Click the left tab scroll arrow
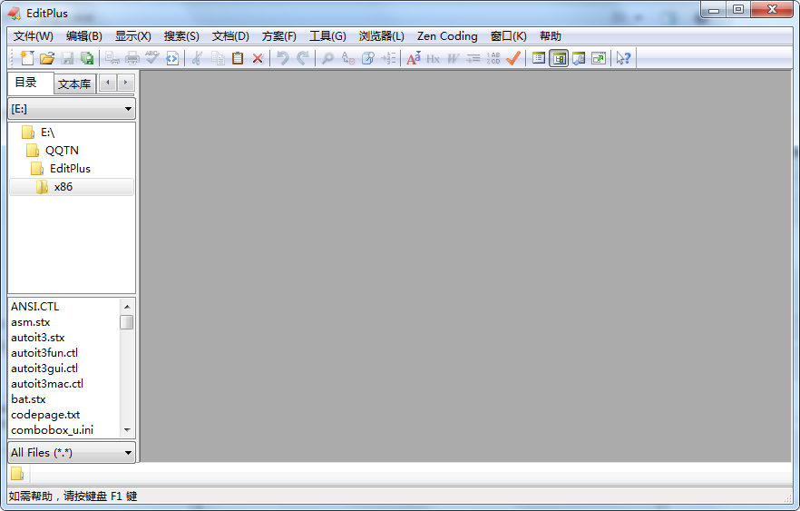 click(x=108, y=83)
